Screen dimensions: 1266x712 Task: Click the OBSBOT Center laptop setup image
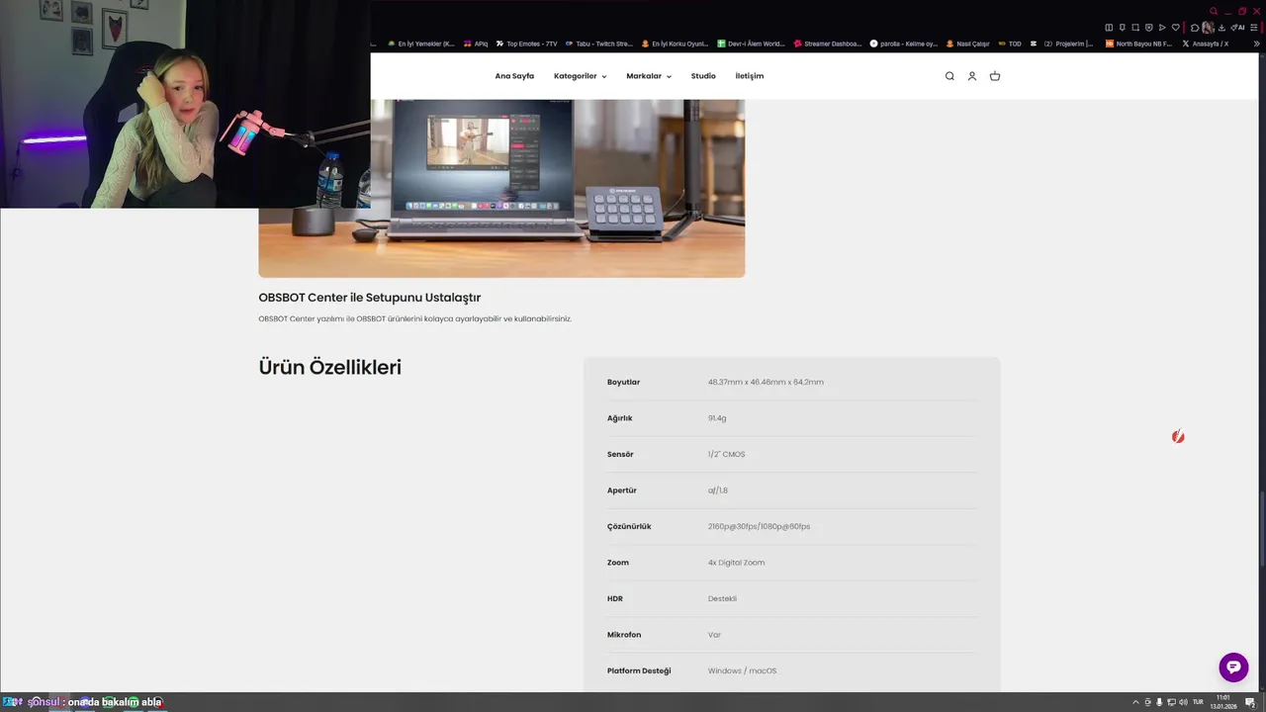coord(501,188)
